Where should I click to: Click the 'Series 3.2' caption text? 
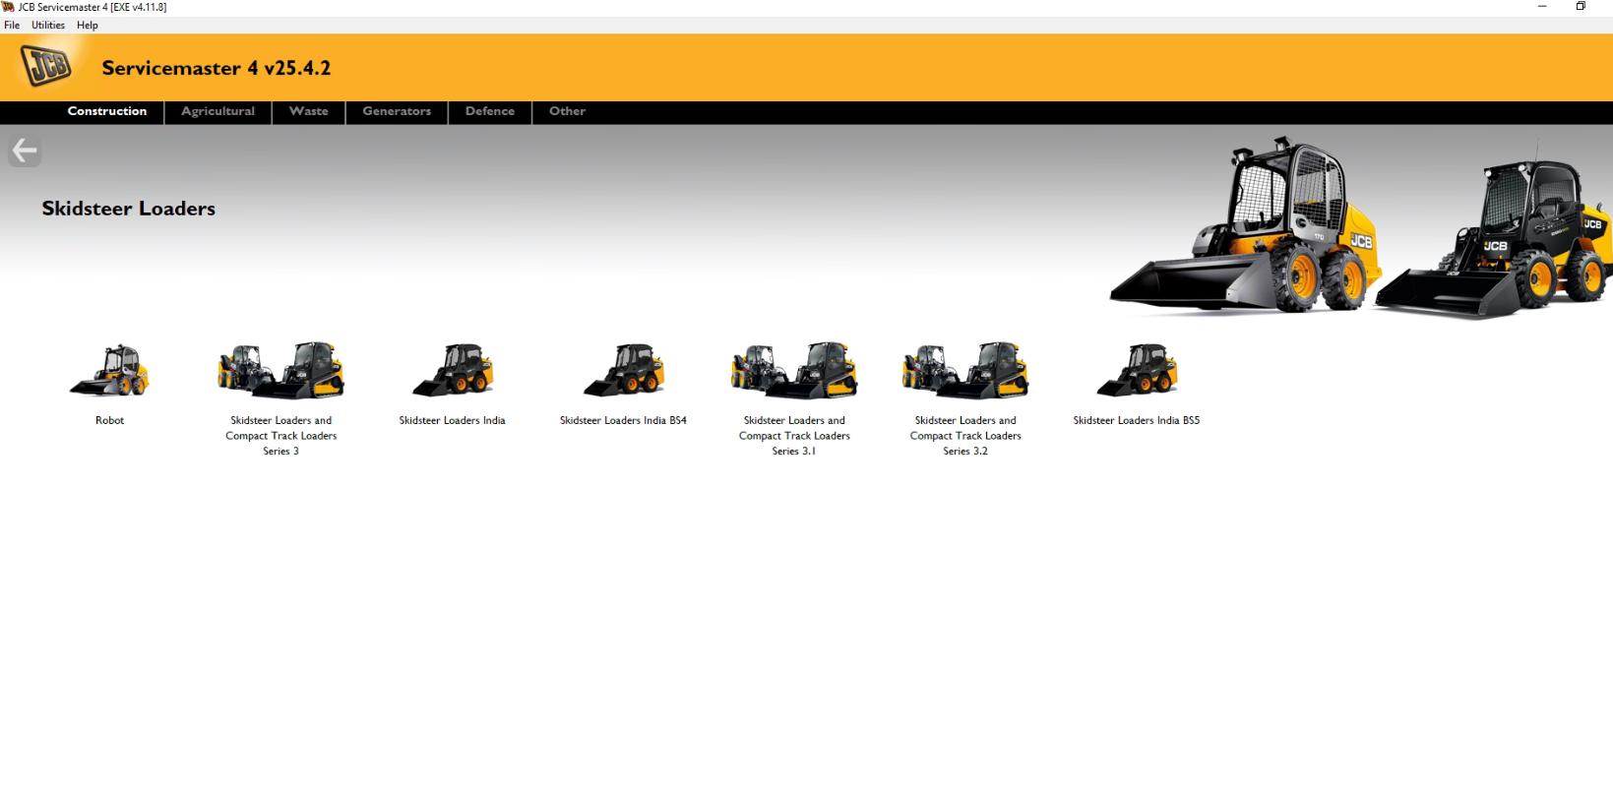pyautogui.click(x=965, y=452)
